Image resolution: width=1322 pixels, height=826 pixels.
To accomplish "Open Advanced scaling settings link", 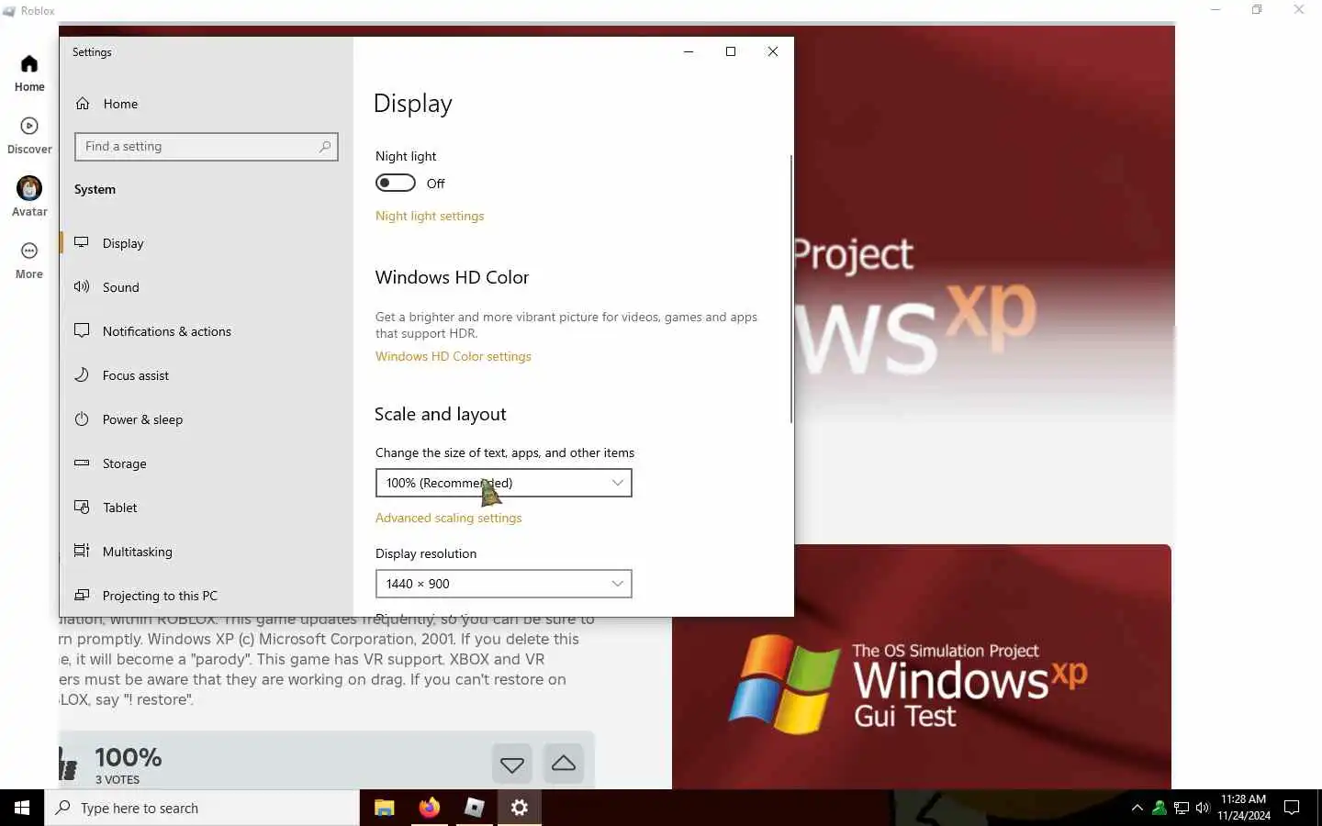I will coord(448,518).
